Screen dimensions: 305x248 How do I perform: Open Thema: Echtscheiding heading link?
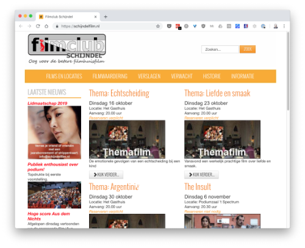pos(119,93)
